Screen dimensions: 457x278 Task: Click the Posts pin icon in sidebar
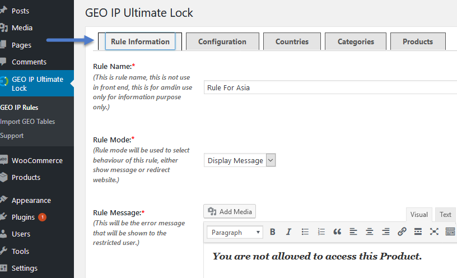click(x=3, y=11)
